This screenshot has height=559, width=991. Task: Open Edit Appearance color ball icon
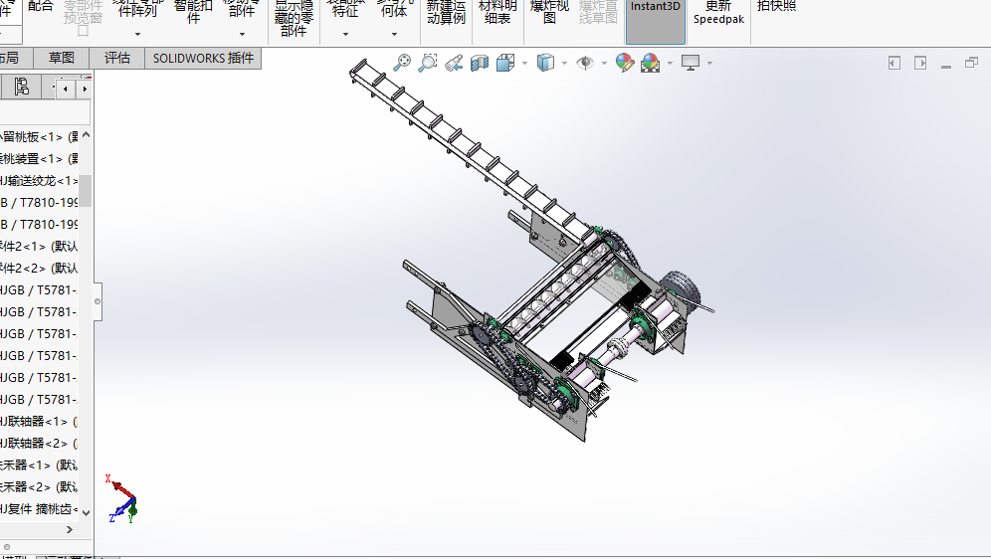pos(625,63)
